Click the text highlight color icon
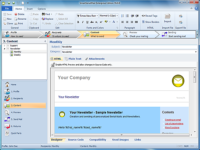This screenshot has height=150, width=200. pos(106,22)
